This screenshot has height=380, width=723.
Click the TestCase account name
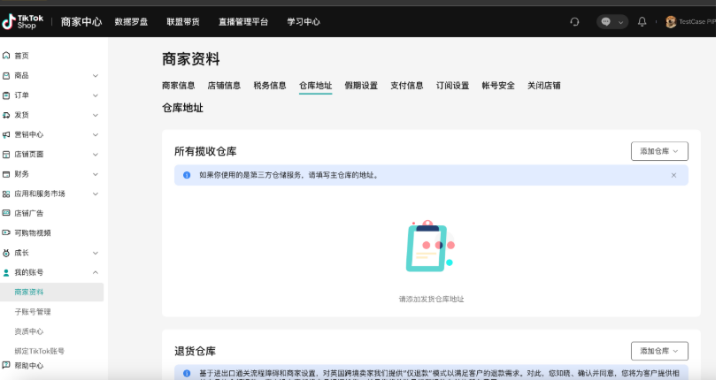tap(696, 21)
